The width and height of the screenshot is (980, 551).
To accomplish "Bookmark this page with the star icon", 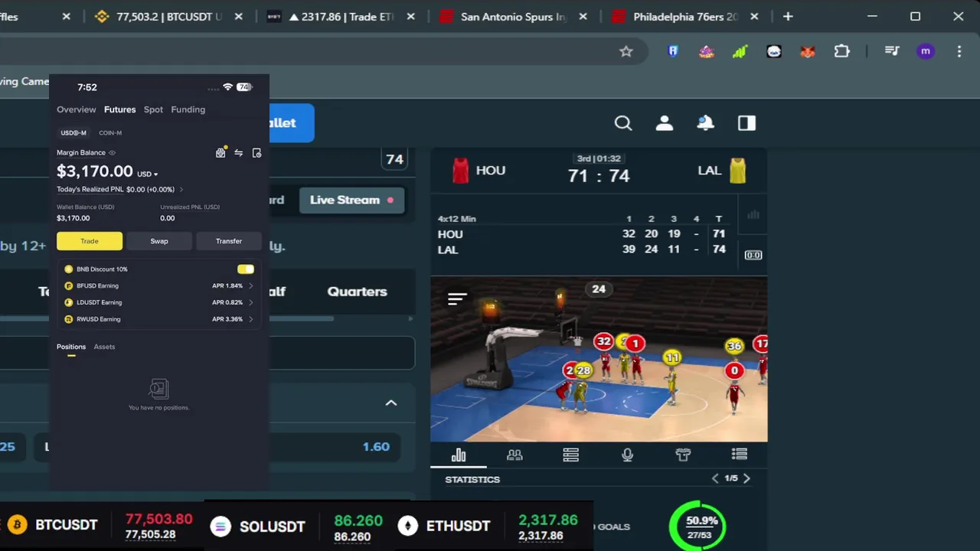I will click(x=626, y=51).
